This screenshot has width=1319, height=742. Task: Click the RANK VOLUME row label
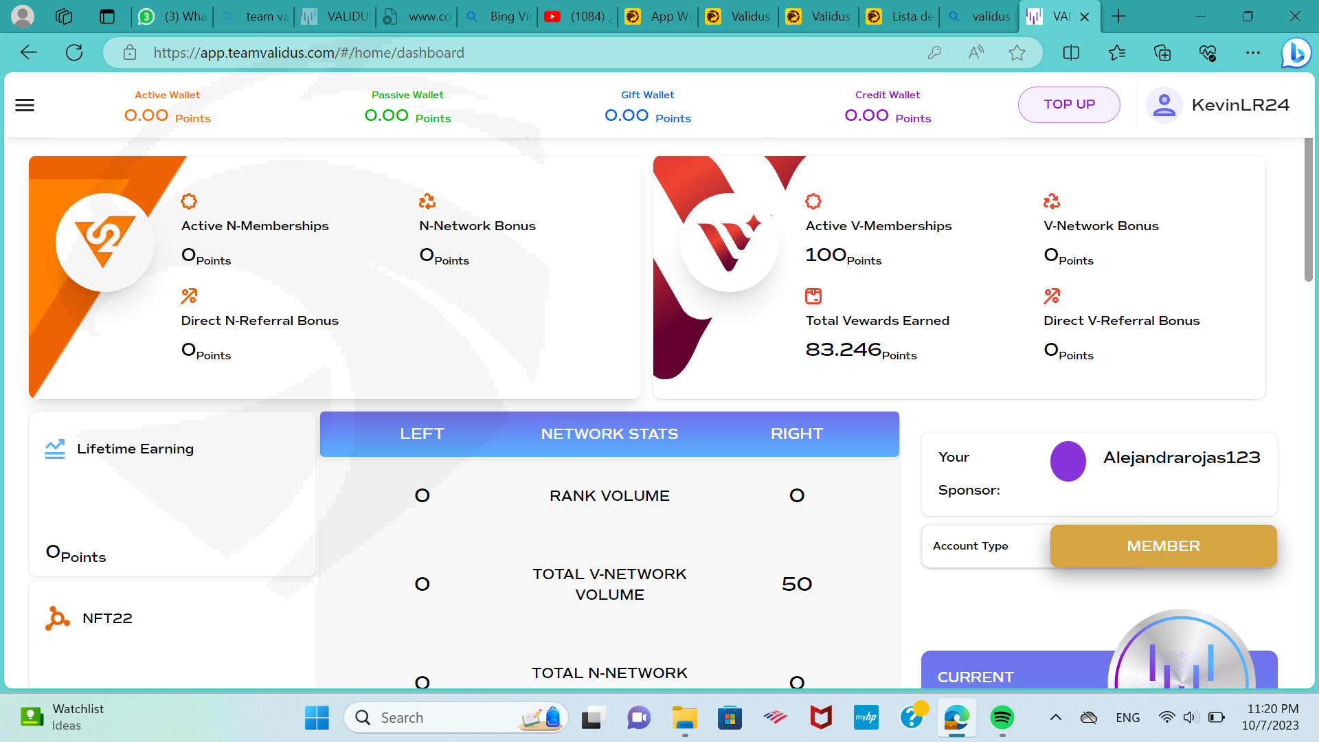coord(609,496)
